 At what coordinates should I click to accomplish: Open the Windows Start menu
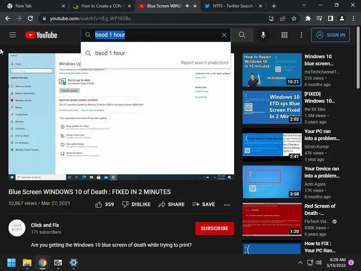(x=11, y=263)
